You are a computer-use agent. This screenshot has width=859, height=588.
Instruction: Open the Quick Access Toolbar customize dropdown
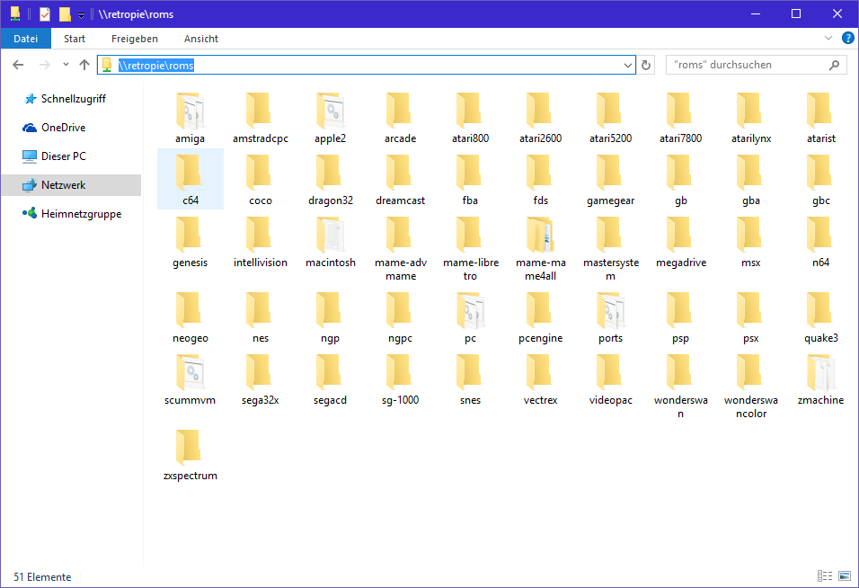(81, 15)
